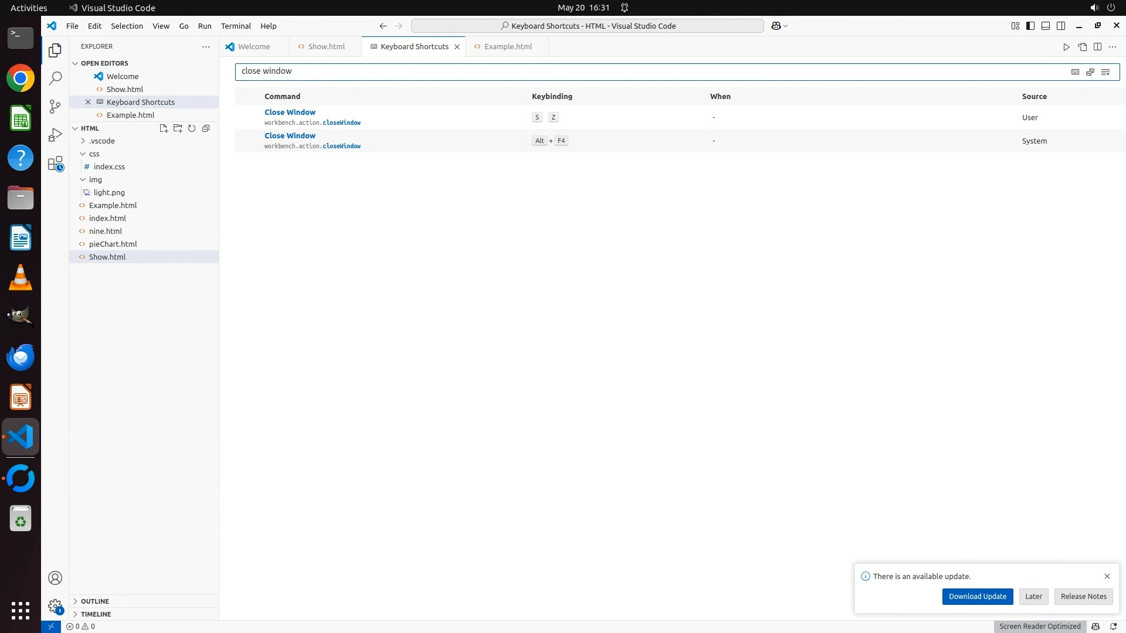Toggle Primary Side Bar visibility
This screenshot has height=633, width=1126.
click(x=1030, y=26)
